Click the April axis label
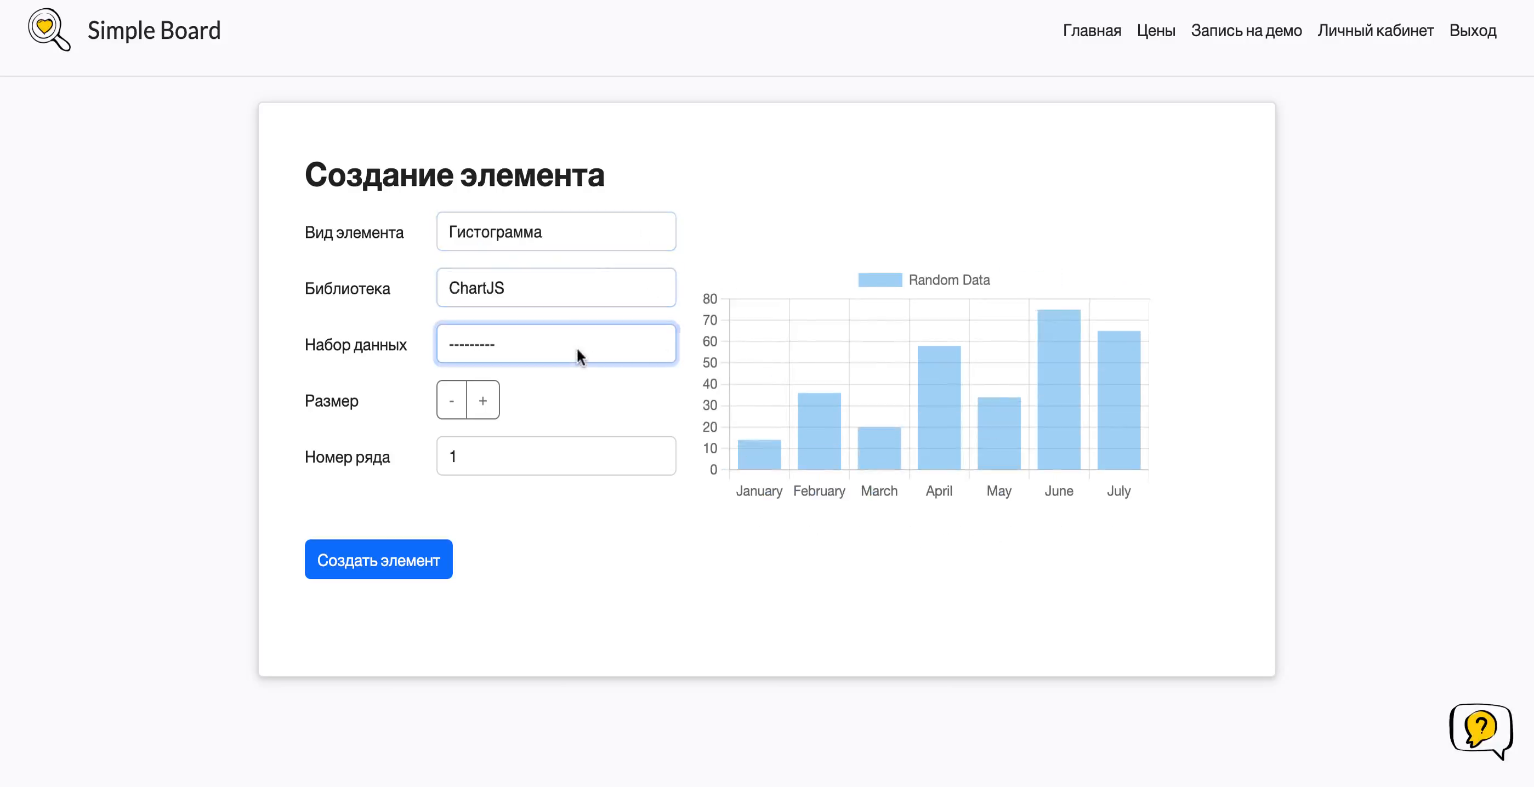This screenshot has height=787, width=1534. (939, 491)
